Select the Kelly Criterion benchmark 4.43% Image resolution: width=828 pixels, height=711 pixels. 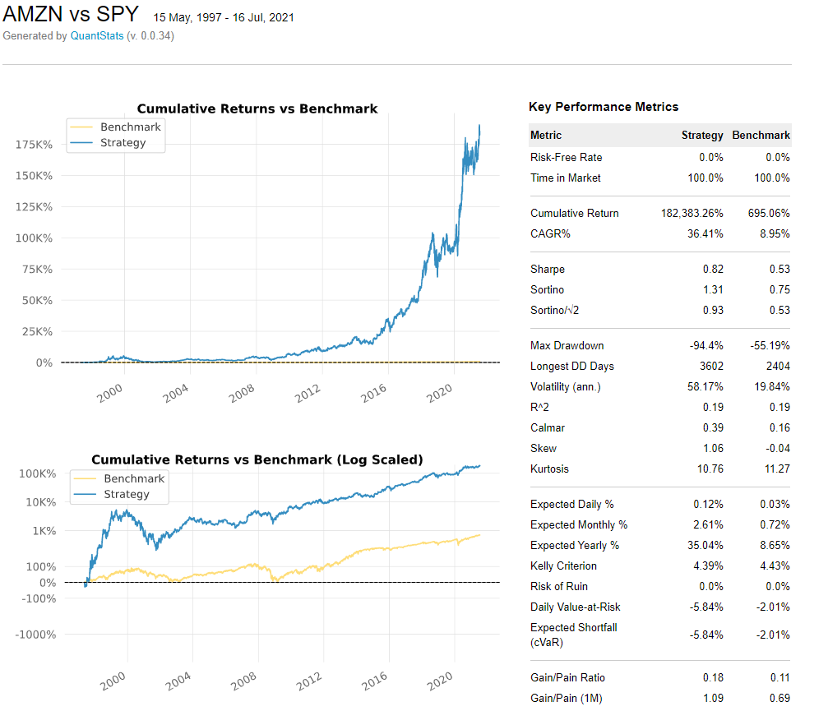coord(775,566)
